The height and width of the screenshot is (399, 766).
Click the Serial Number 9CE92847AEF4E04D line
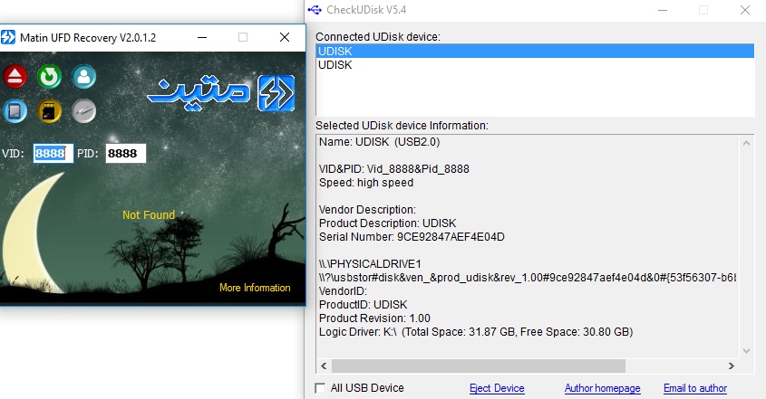[412, 237]
